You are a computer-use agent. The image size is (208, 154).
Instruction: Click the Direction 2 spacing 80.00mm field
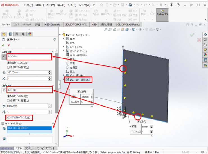coord(27,106)
